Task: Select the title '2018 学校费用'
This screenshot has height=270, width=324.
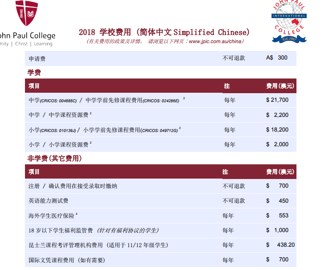Action: (105, 32)
